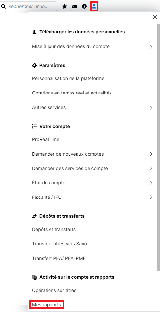Open Cotations en temps réel et actualités
160x312 pixels.
[72, 93]
